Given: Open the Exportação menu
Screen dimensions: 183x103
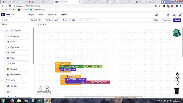Looking at the screenshot, I should [52, 15].
